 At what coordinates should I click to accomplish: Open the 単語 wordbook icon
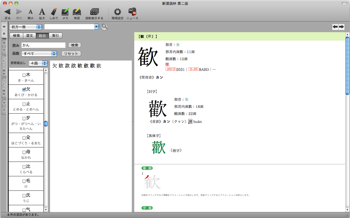pos(77,12)
